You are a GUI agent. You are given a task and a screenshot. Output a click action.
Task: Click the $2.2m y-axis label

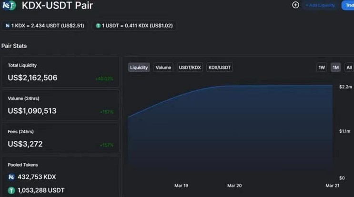345,87
